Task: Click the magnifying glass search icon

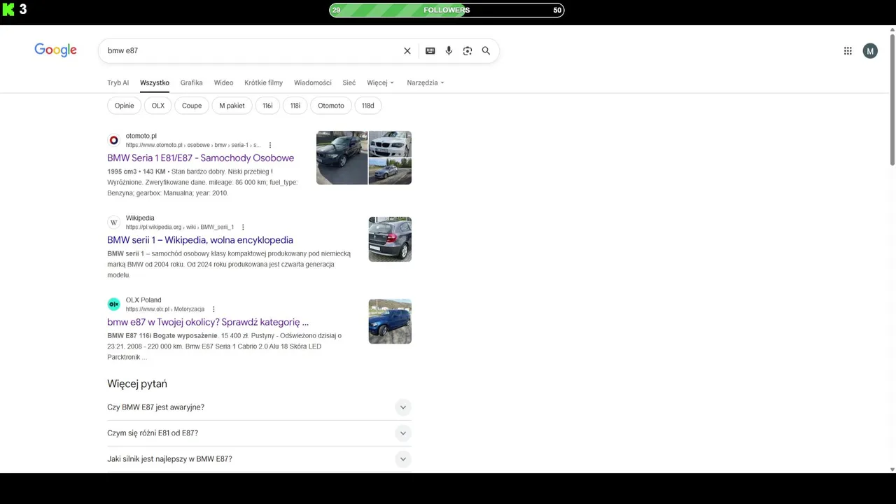Action: [x=486, y=50]
